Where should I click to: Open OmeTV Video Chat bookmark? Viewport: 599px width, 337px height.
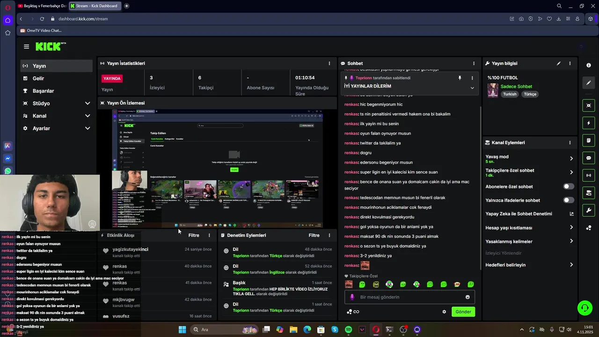coord(41,30)
